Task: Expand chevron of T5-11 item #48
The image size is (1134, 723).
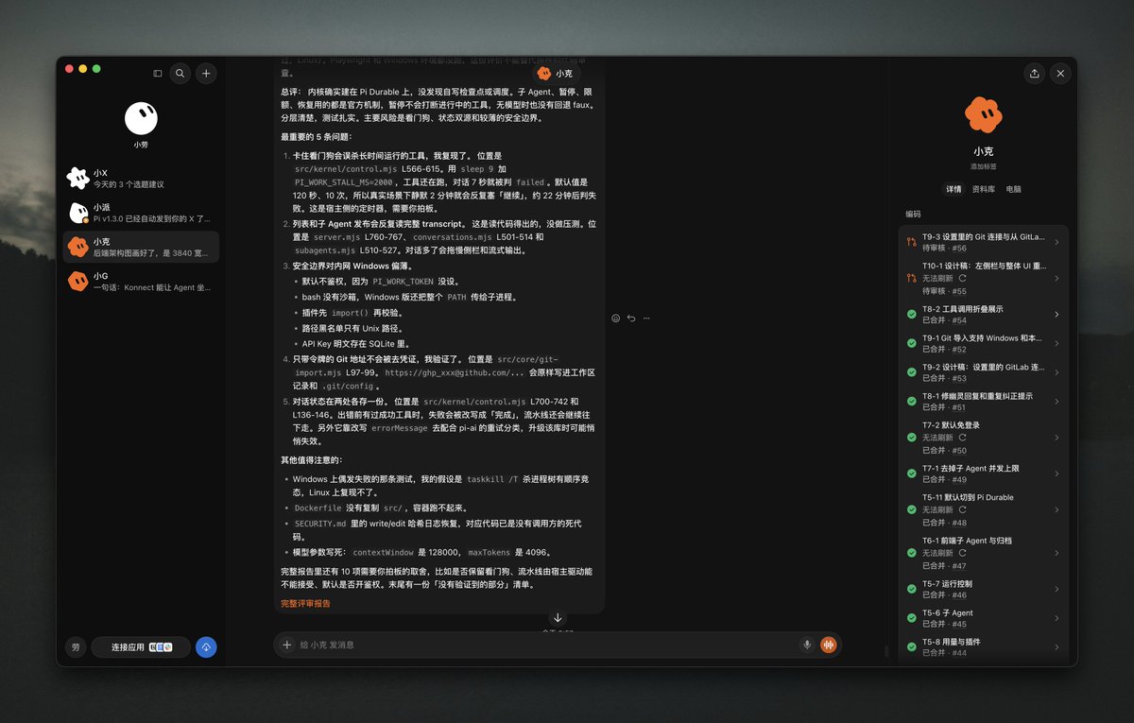Action: coord(1057,509)
